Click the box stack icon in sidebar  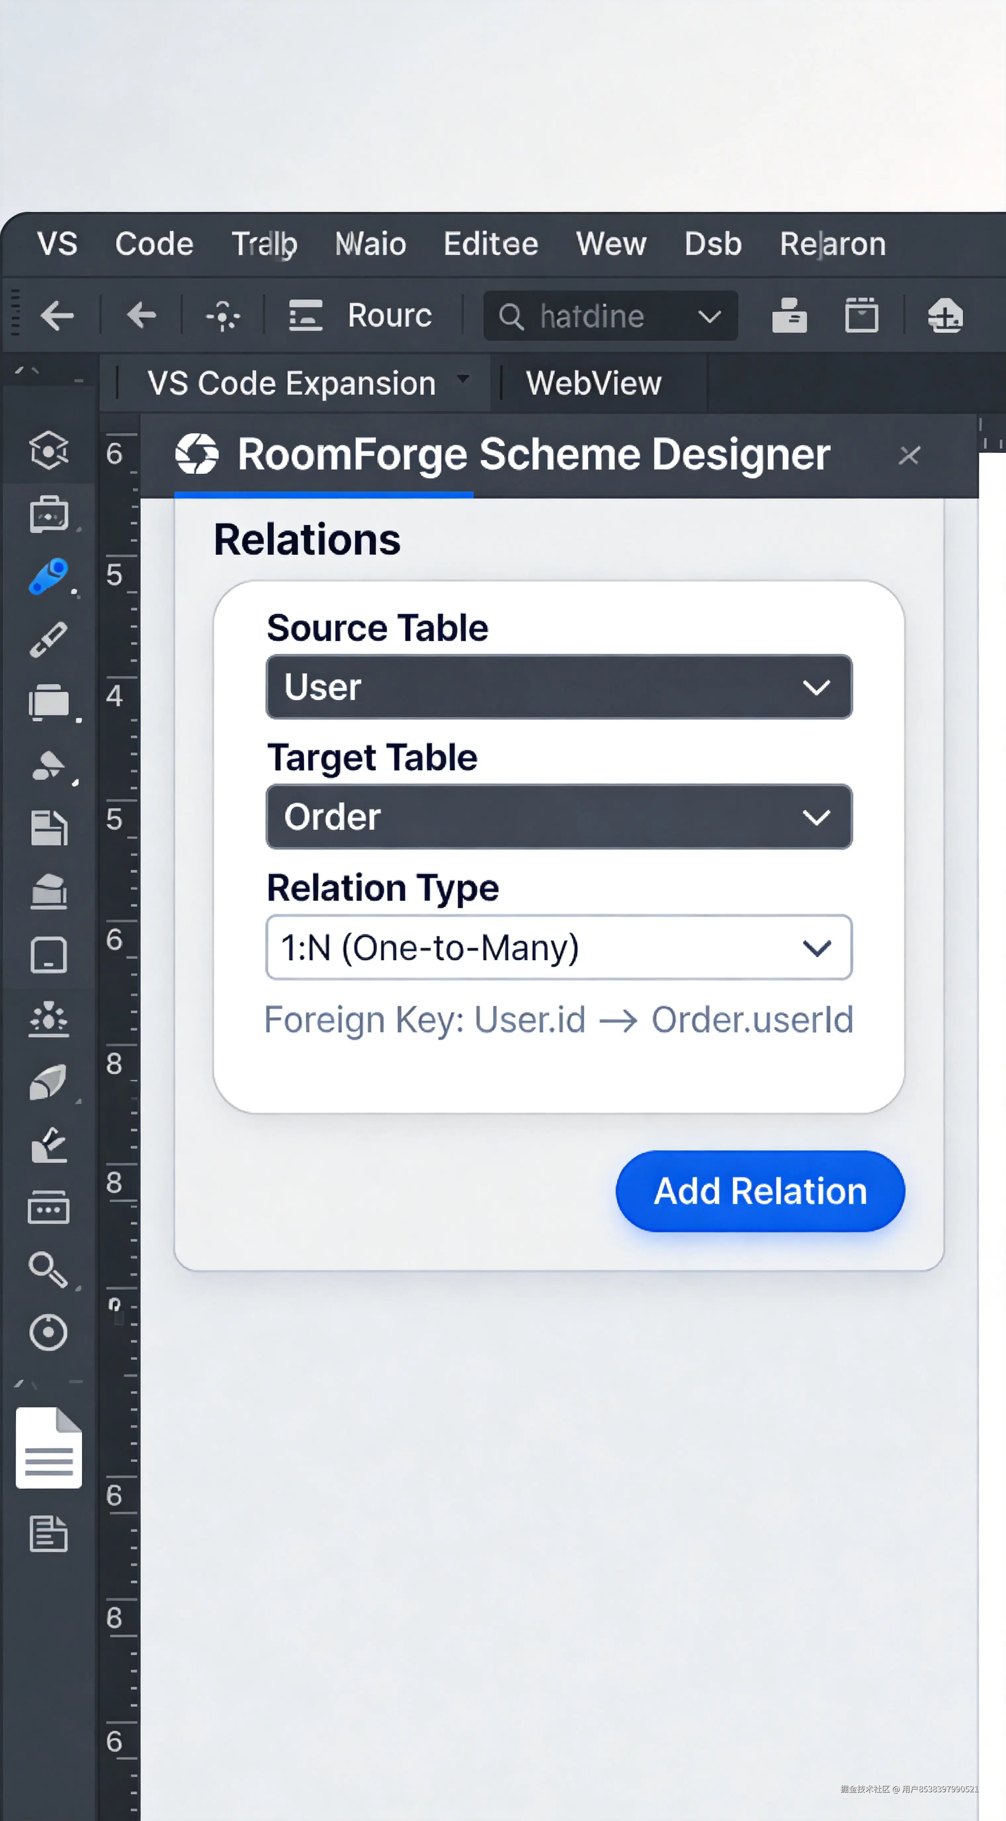pos(49,891)
